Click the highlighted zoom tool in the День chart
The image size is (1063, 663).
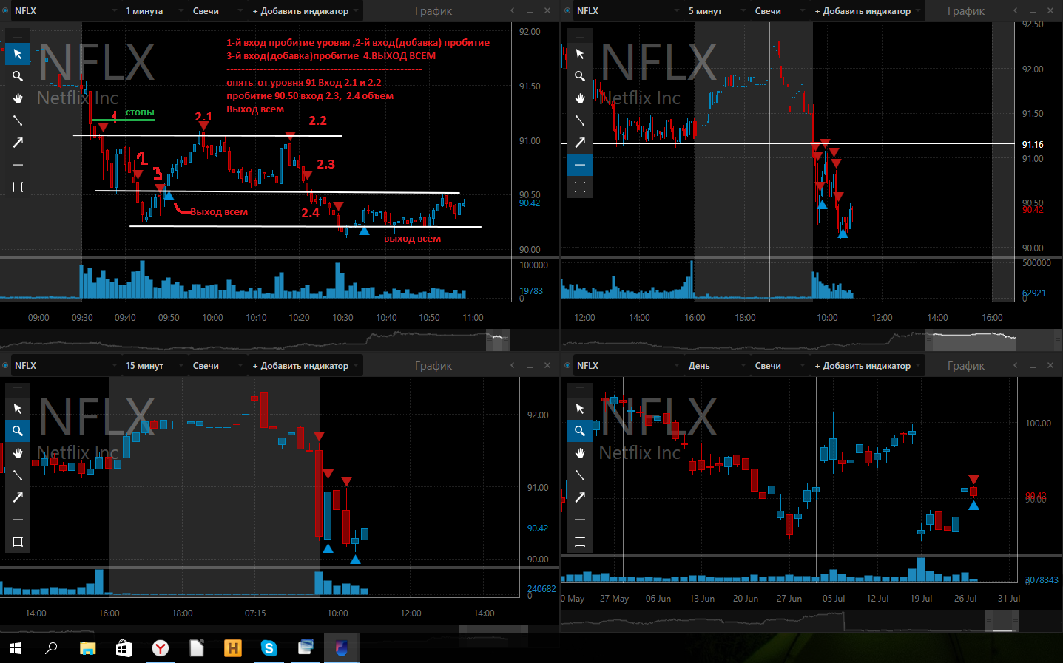(580, 431)
